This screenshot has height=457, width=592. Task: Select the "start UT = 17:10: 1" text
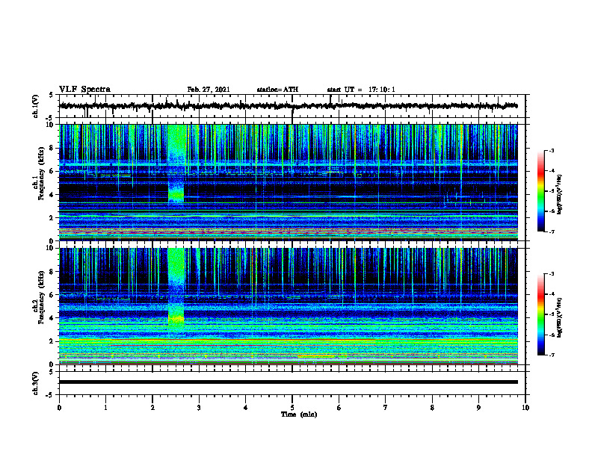(x=361, y=90)
